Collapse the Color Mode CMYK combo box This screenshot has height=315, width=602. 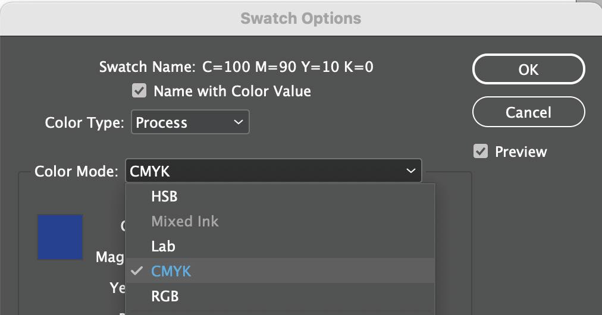point(273,171)
